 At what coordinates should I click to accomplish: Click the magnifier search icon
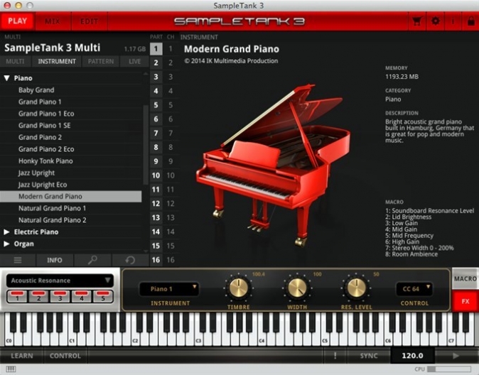[x=92, y=260]
